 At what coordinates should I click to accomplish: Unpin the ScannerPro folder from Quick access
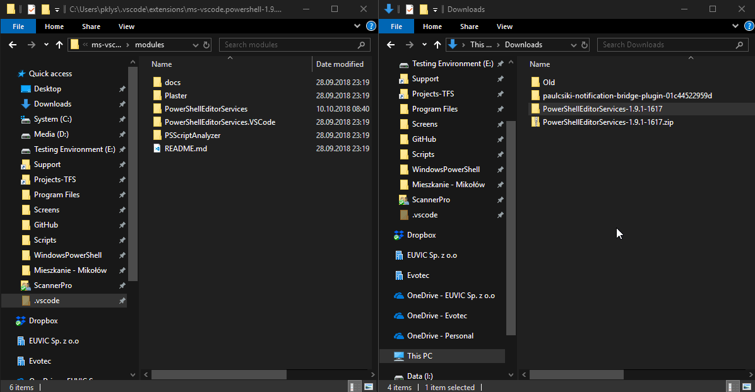(122, 285)
